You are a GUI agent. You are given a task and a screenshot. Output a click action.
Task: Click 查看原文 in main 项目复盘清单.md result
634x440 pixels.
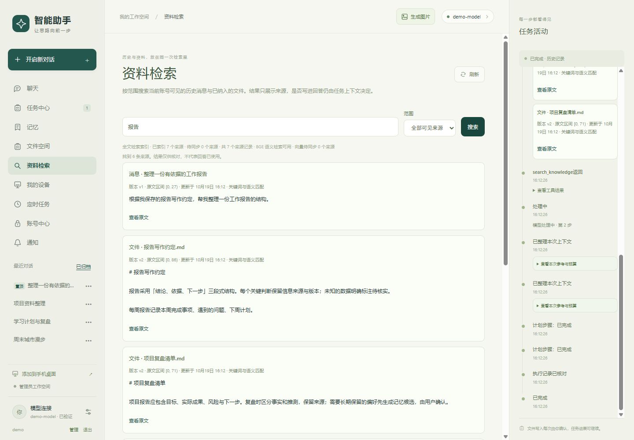click(x=139, y=421)
